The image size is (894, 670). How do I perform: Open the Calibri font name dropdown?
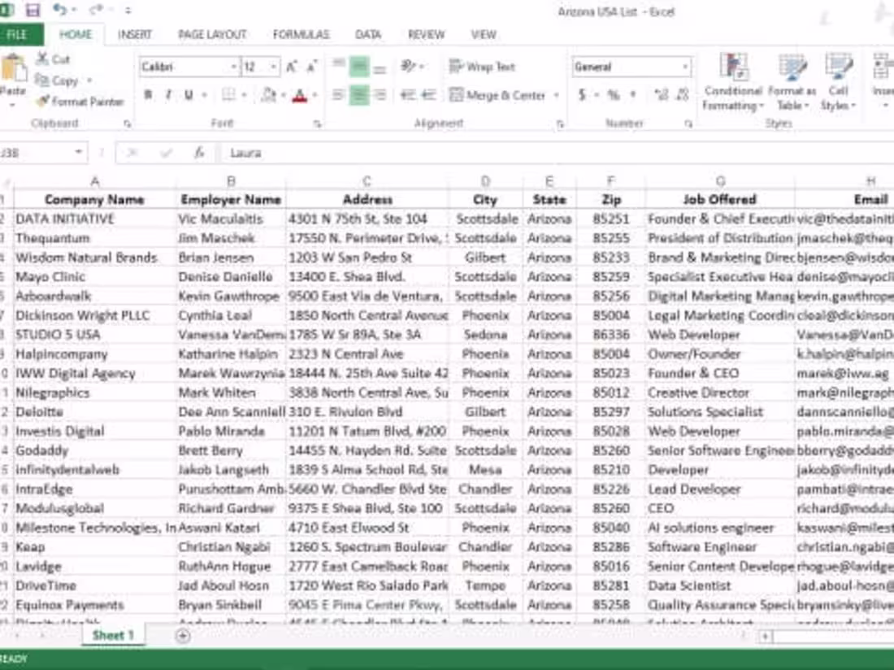(233, 67)
